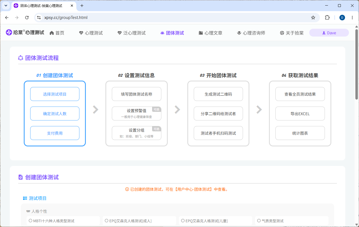
Task: Click the 查看全员测试结果 box
Action: [x=300, y=94]
